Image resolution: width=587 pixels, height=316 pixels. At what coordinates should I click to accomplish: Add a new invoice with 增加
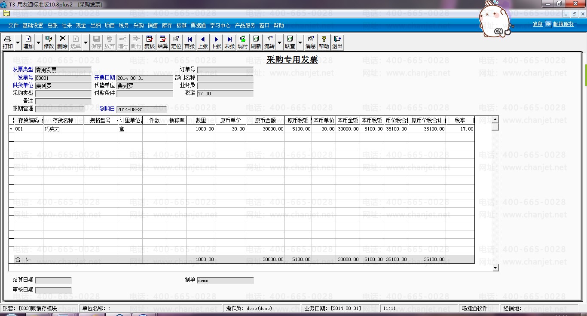(28, 42)
